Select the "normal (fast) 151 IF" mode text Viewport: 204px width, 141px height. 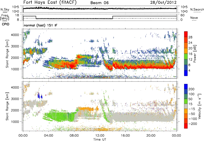41,25
